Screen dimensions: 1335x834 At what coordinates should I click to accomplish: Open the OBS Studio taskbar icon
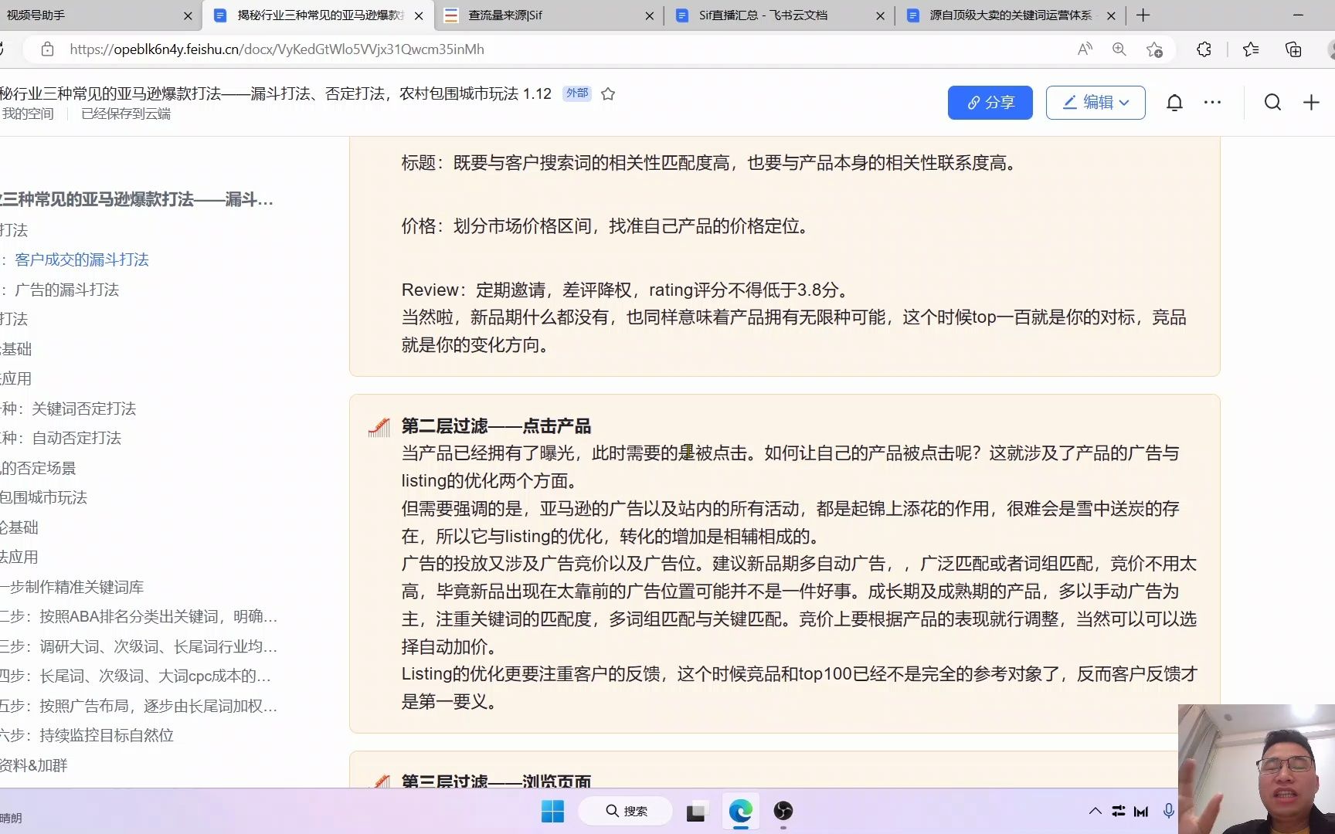783,811
